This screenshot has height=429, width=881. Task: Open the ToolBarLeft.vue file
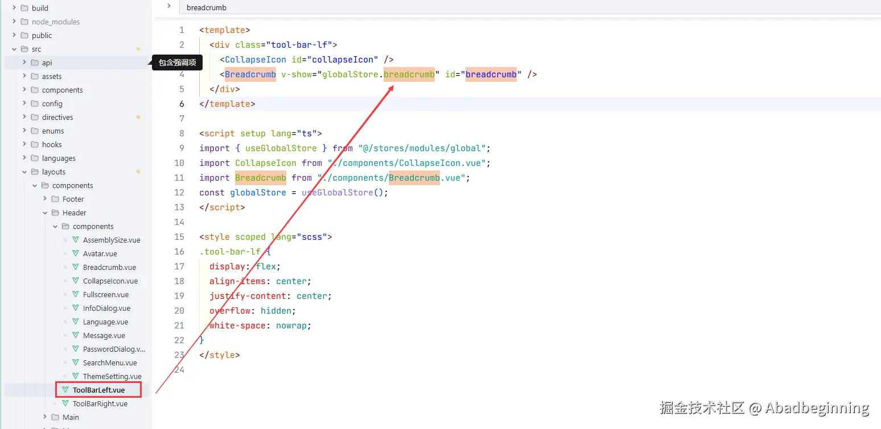tap(98, 390)
